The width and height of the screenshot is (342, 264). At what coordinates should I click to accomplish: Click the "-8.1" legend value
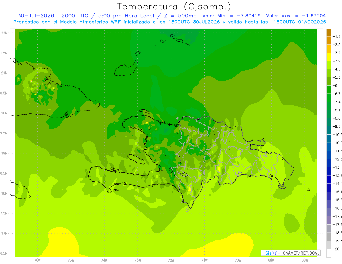pos(337,110)
